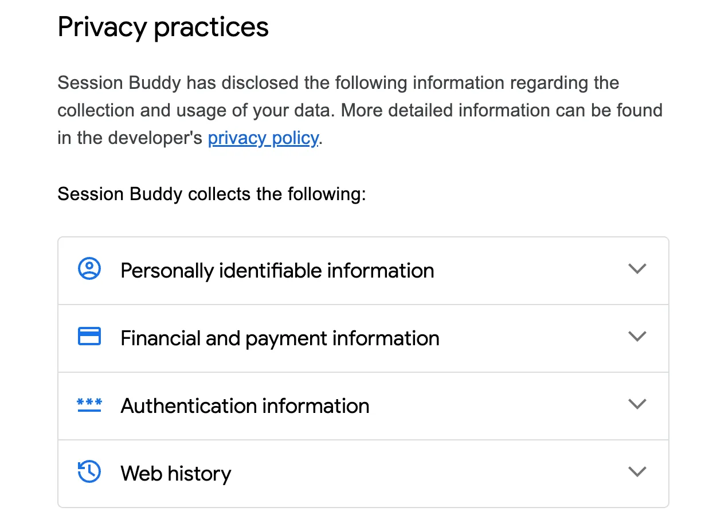
Task: Open the developer's privacy policy link
Action: pyautogui.click(x=263, y=138)
